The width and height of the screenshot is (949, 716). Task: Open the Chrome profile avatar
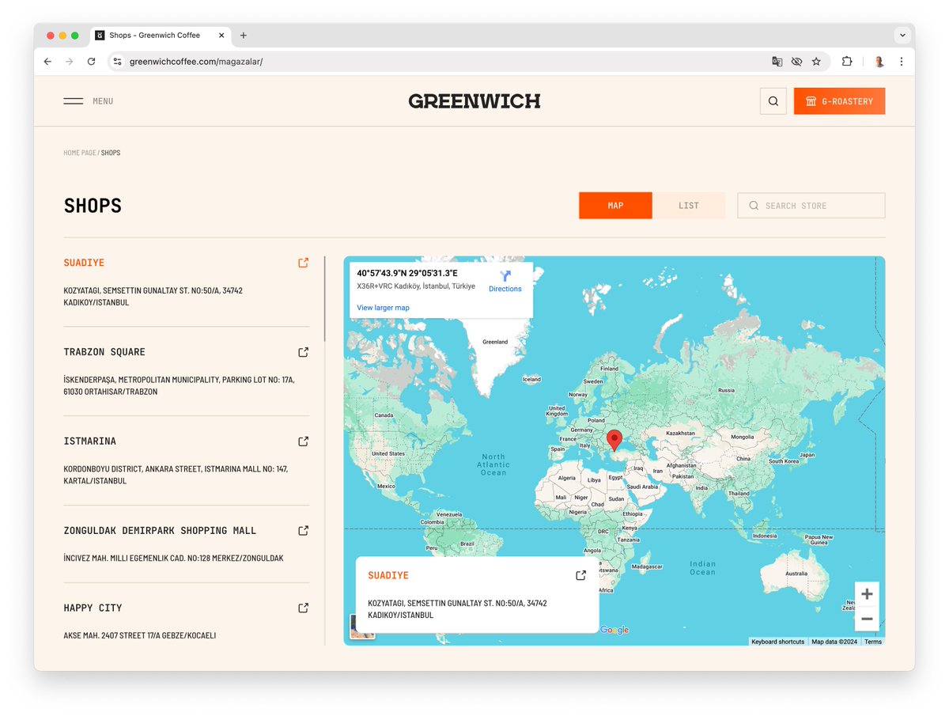pos(879,61)
